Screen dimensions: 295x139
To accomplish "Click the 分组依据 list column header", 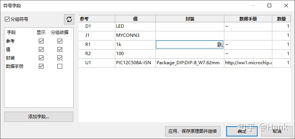I will (x=60, y=32).
